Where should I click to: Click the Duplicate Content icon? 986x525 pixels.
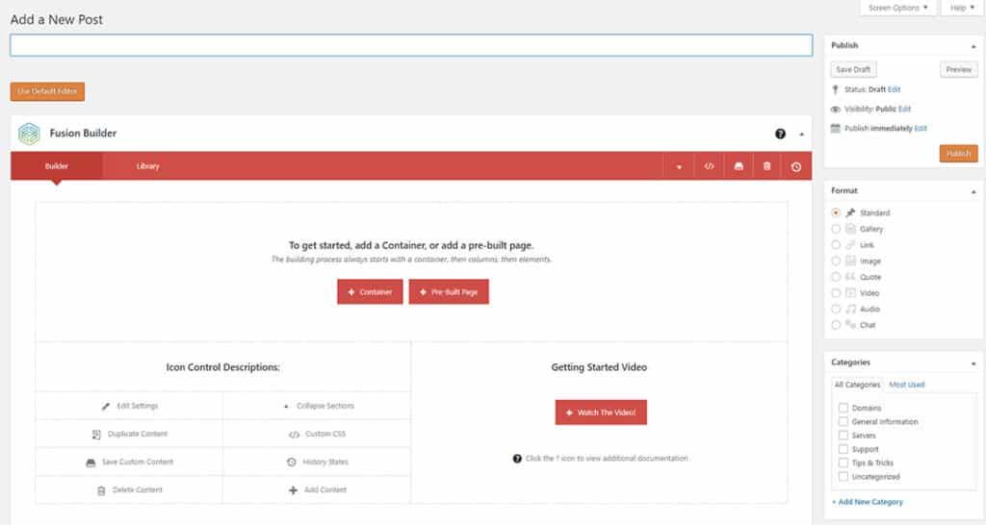tap(96, 435)
